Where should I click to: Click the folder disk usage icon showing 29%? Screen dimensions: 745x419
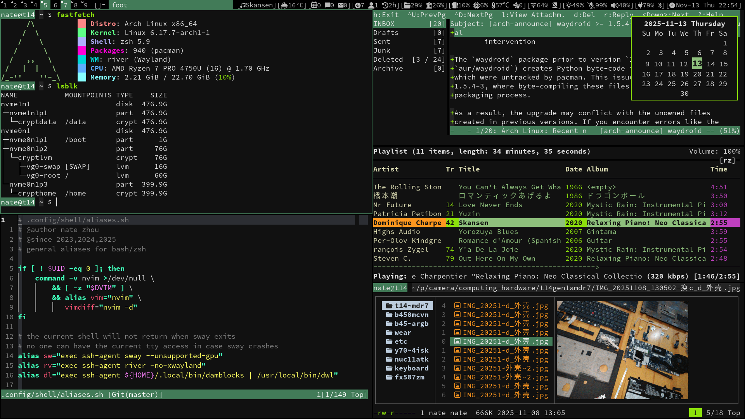[x=407, y=5]
